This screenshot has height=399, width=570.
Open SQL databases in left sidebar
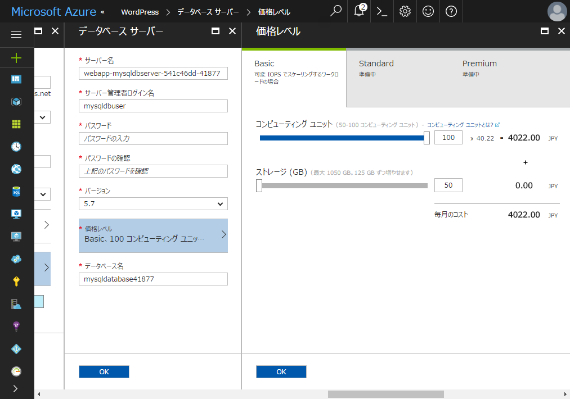click(16, 192)
